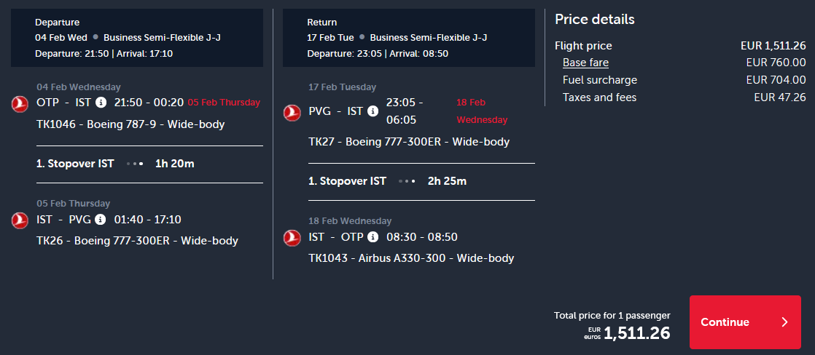Click the 1h 20m stopover IST row
The height and width of the screenshot is (355, 815).
coord(137,164)
